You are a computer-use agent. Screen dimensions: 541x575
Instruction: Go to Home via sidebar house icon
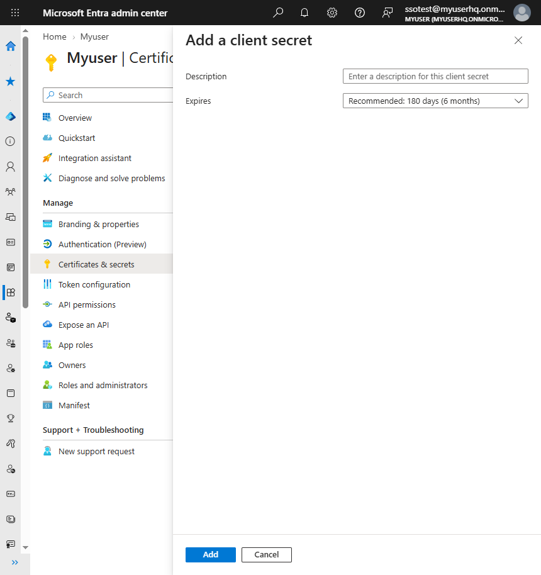(11, 46)
